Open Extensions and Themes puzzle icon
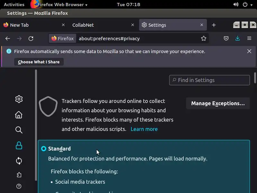The image size is (257, 193). (x=19, y=175)
